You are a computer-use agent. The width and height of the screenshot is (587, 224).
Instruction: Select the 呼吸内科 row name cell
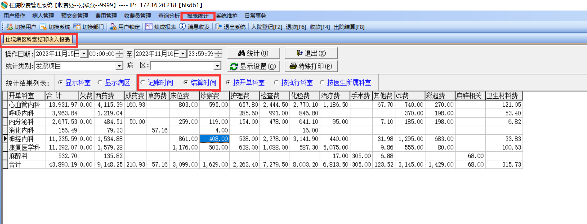(26, 113)
